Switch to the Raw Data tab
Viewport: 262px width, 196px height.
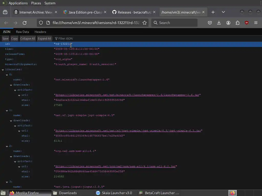(x=23, y=32)
